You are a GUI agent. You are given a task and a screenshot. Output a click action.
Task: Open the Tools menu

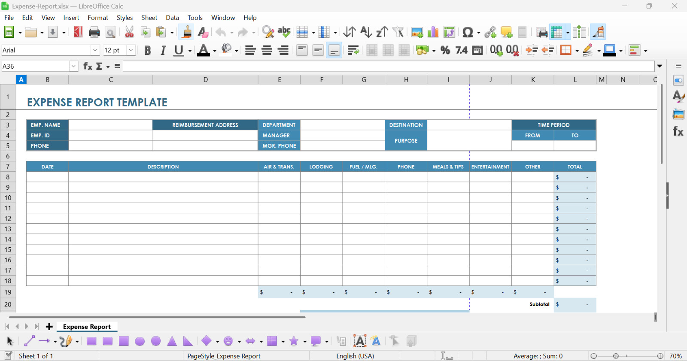pyautogui.click(x=195, y=18)
